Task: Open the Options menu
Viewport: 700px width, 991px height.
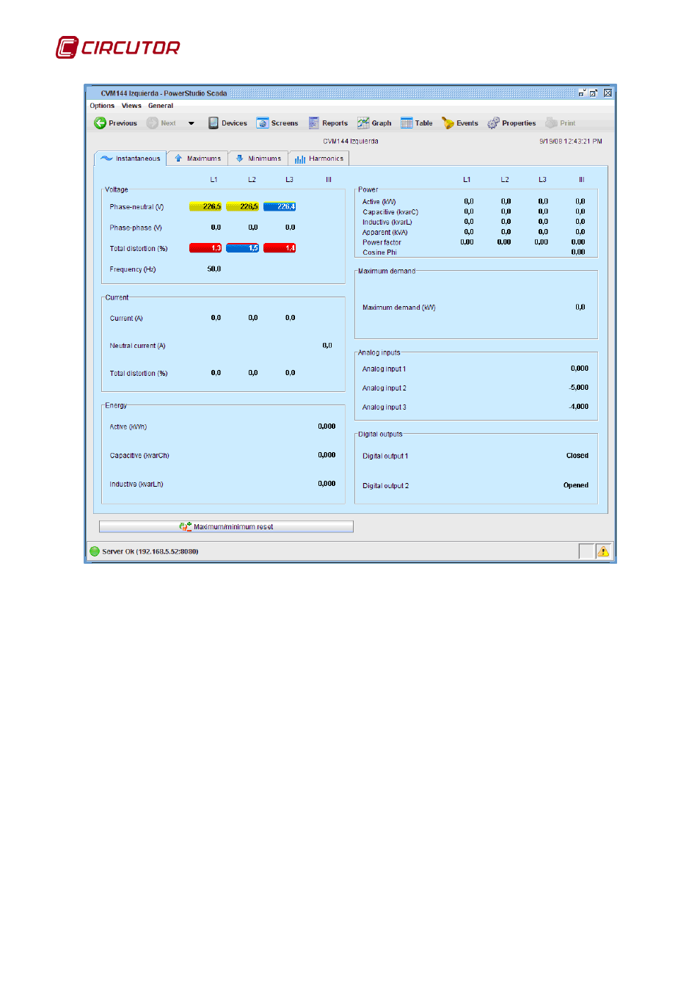Action: (x=102, y=106)
